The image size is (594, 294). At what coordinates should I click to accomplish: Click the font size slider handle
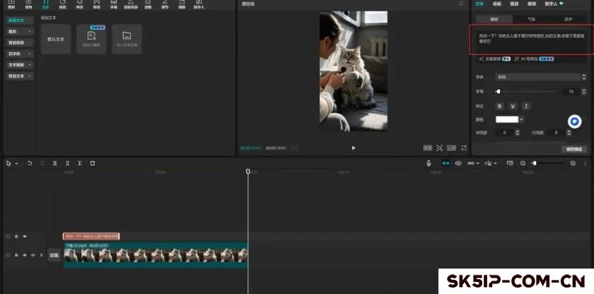[498, 92]
